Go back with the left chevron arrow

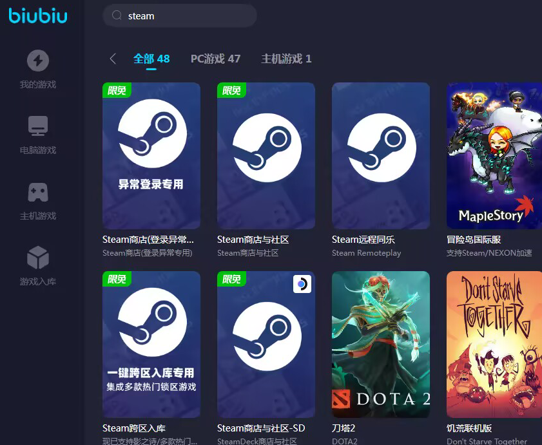coord(113,59)
